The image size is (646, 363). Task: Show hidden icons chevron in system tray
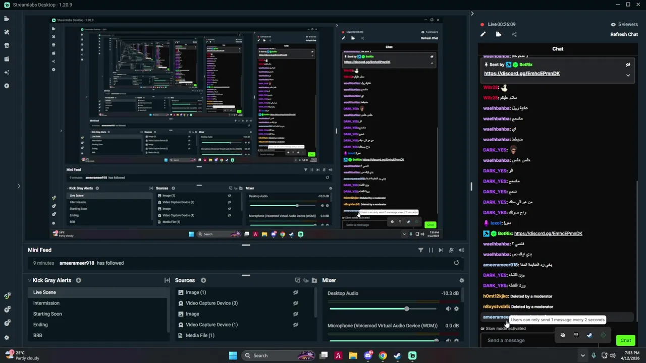point(582,355)
